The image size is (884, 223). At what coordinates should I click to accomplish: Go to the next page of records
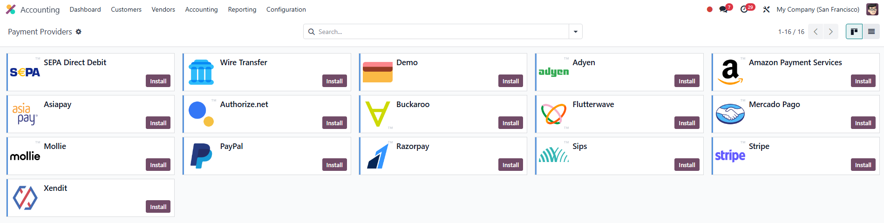[x=830, y=32]
